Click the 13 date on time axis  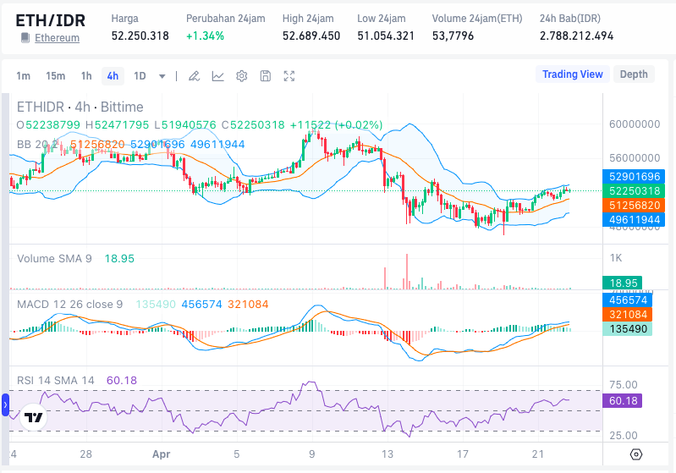point(387,454)
